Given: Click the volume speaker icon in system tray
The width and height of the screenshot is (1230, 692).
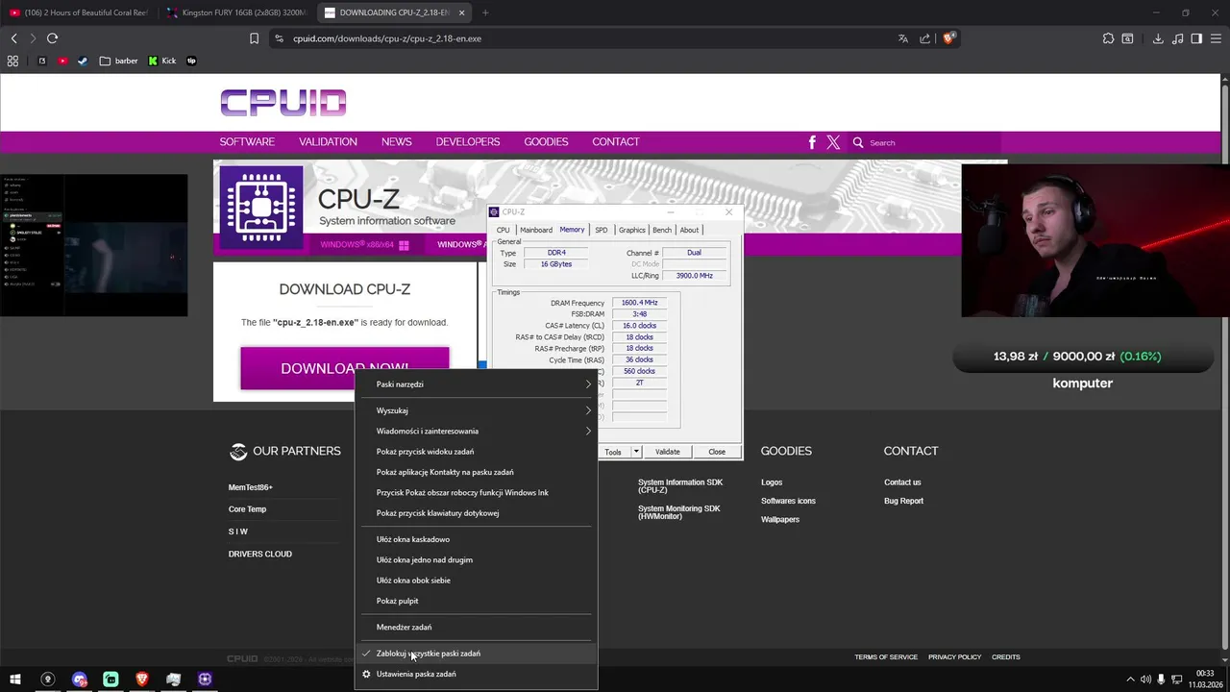Looking at the screenshot, I should [x=1145, y=680].
